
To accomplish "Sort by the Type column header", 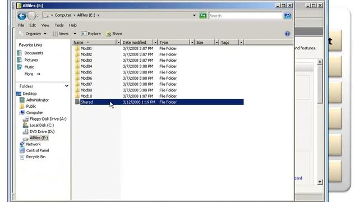I will (x=174, y=43).
